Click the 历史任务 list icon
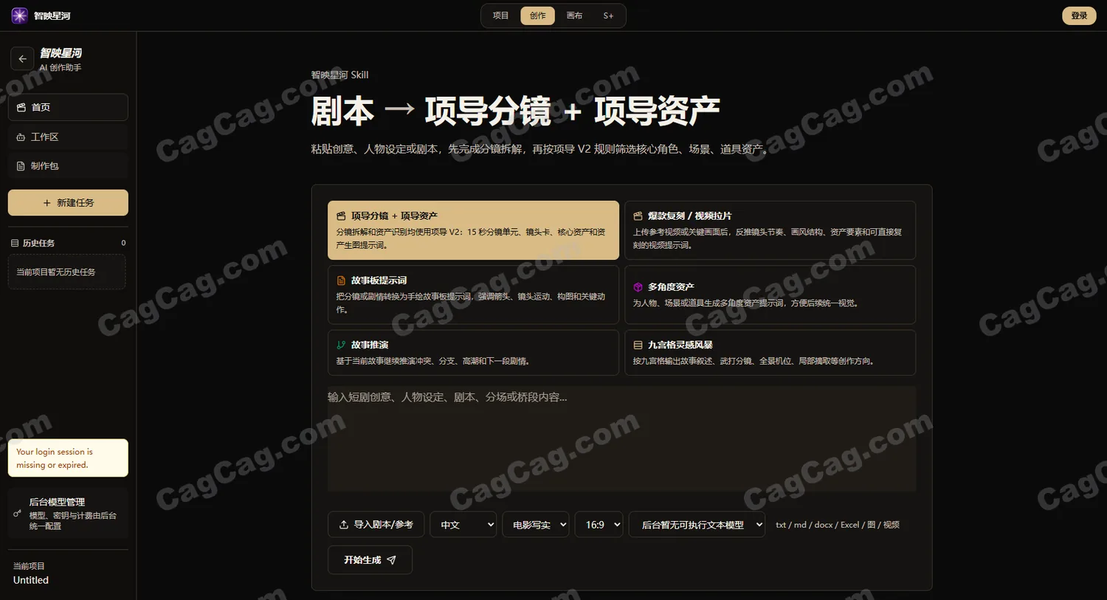The width and height of the screenshot is (1107, 600). pyautogui.click(x=15, y=243)
